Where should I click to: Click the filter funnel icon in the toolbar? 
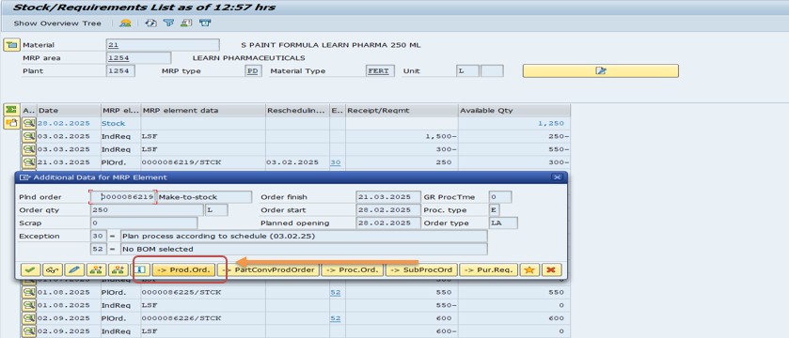(x=168, y=23)
